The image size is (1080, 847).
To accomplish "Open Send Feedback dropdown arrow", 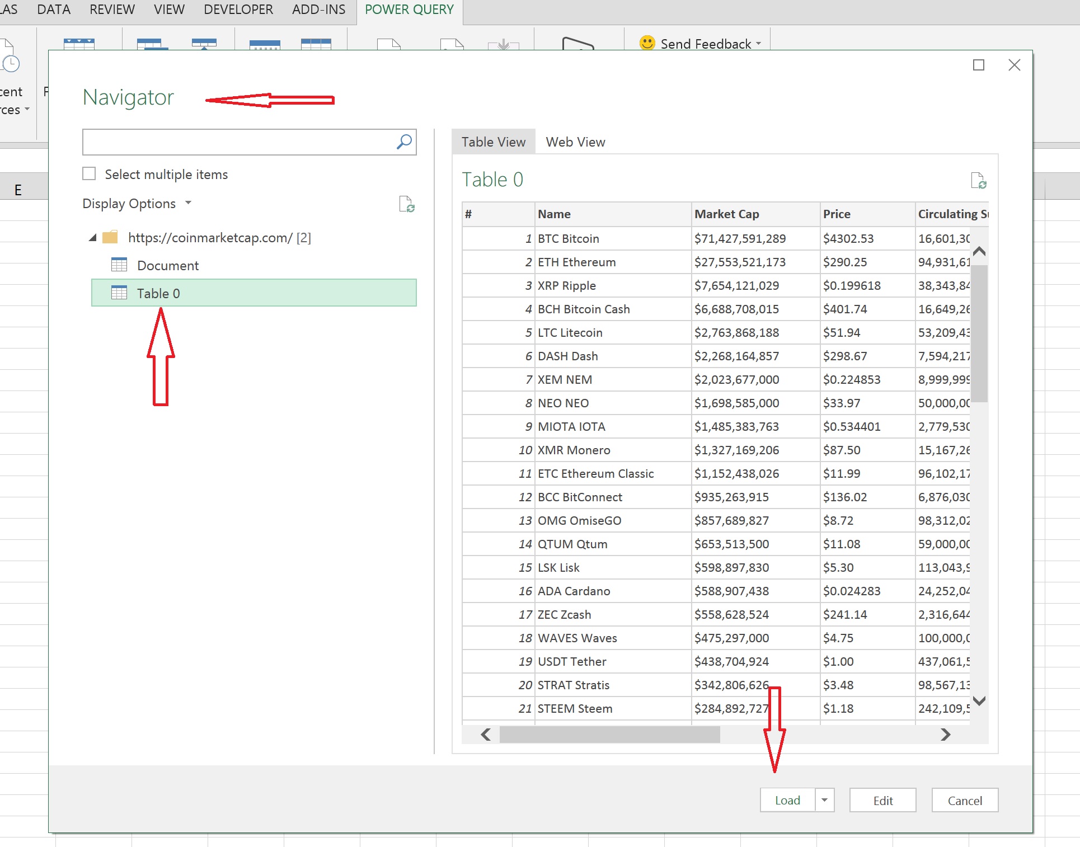I will pos(759,44).
